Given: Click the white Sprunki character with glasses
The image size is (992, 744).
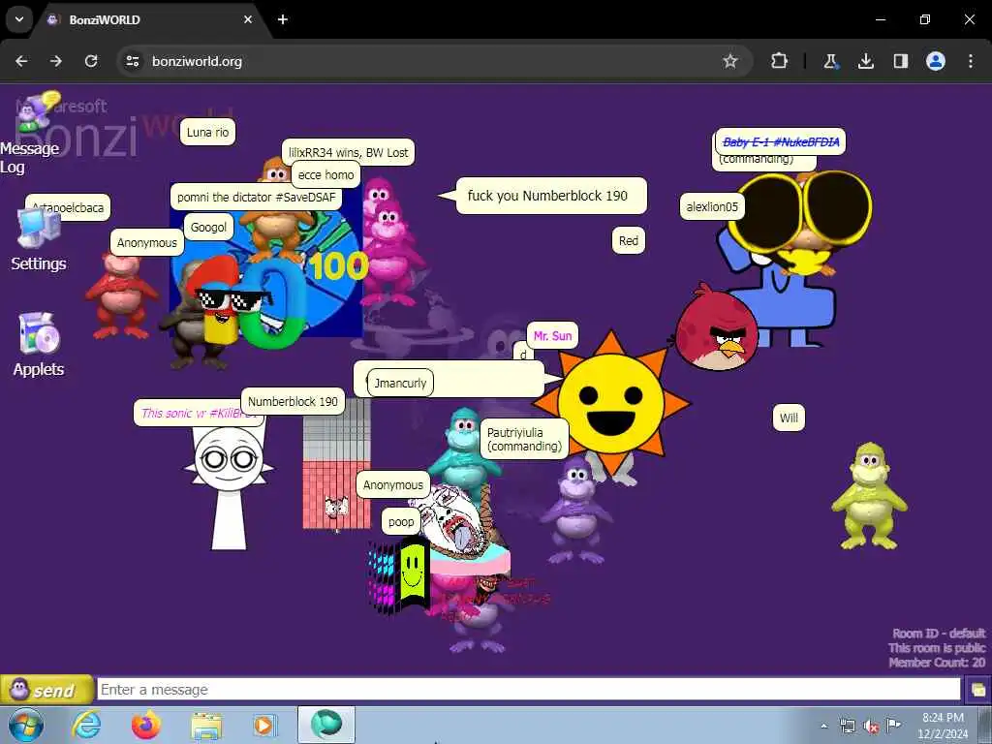Looking at the screenshot, I should (x=229, y=487).
